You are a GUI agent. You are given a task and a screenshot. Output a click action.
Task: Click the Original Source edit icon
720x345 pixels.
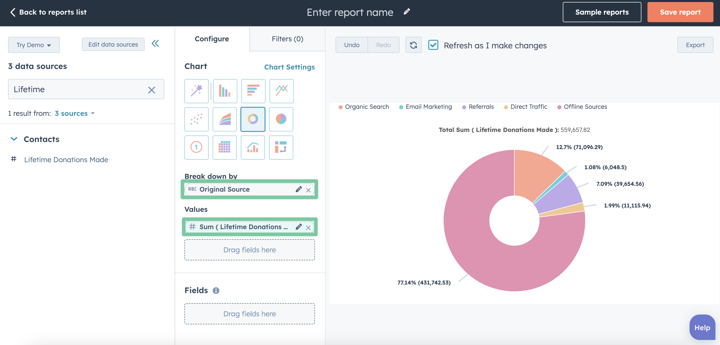tap(299, 189)
